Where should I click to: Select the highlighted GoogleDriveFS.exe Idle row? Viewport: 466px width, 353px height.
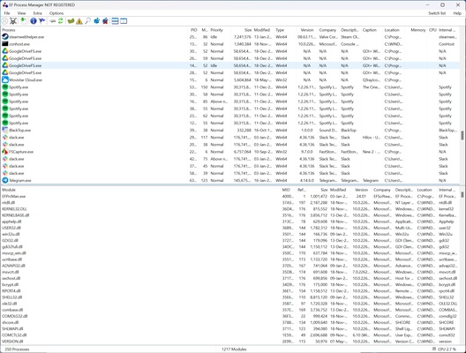coord(229,65)
